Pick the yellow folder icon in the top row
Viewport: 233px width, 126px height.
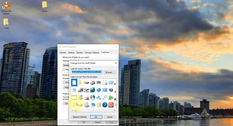click(80, 82)
